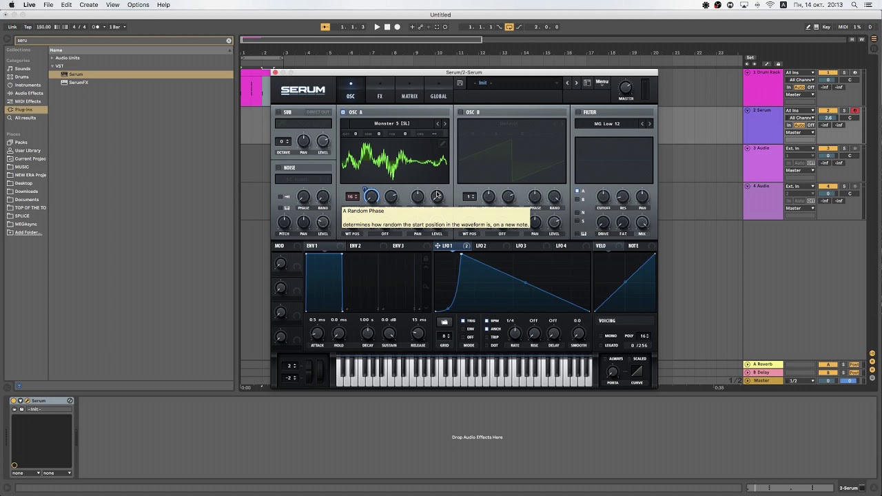Enable the FILTER section
The height and width of the screenshot is (496, 882).
point(578,112)
